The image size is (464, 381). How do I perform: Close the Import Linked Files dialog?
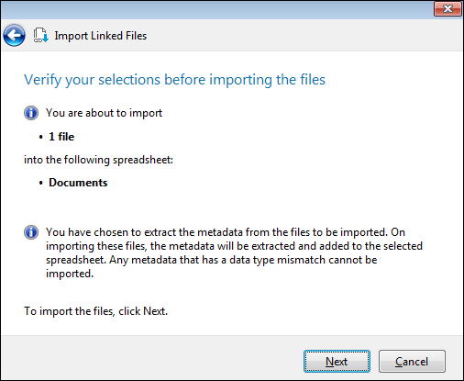447,8
